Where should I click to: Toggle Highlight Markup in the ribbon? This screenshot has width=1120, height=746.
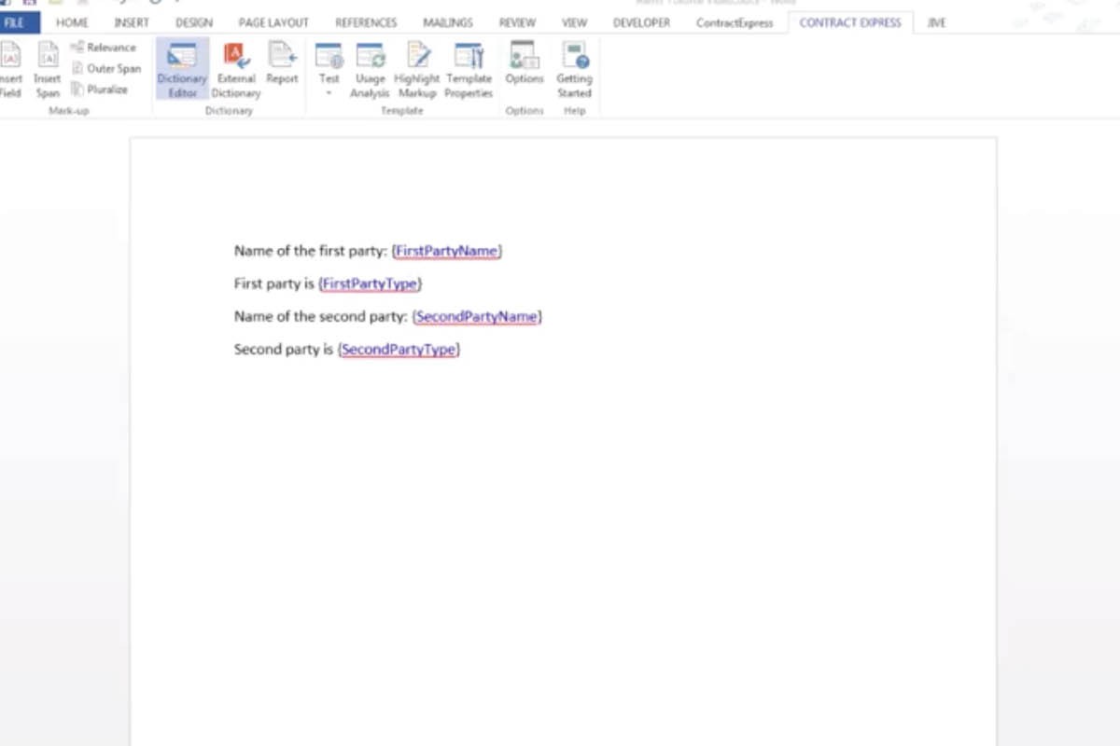click(x=417, y=70)
